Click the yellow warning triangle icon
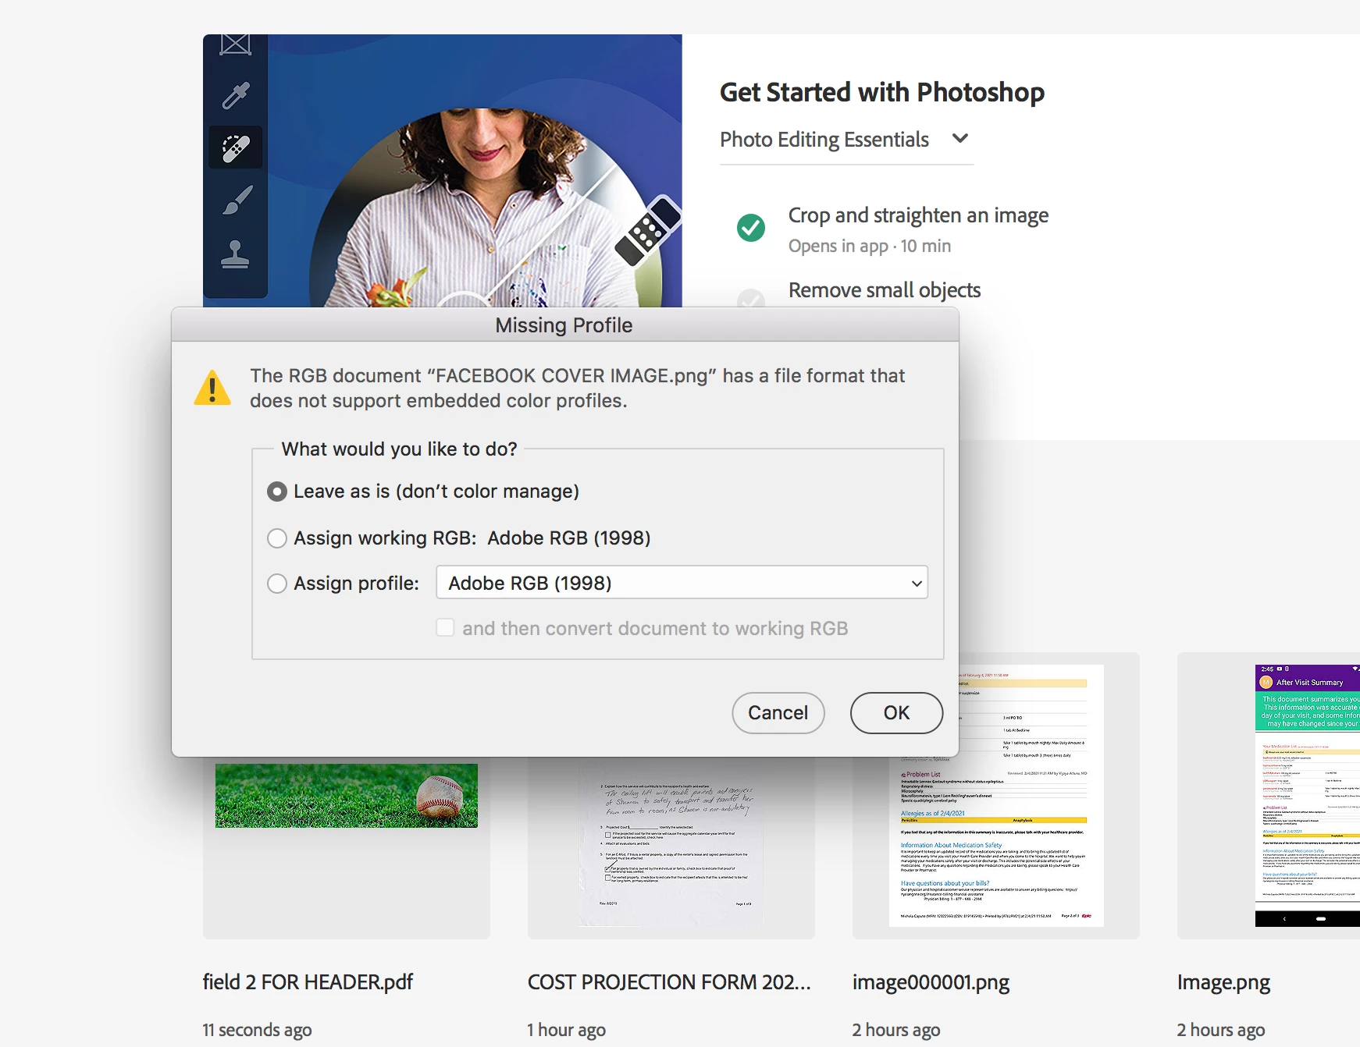 pos(212,388)
